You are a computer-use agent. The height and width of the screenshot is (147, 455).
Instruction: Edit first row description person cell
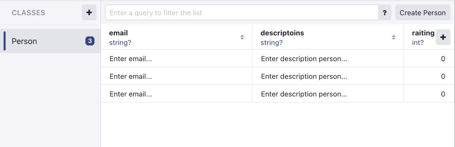coord(328,59)
